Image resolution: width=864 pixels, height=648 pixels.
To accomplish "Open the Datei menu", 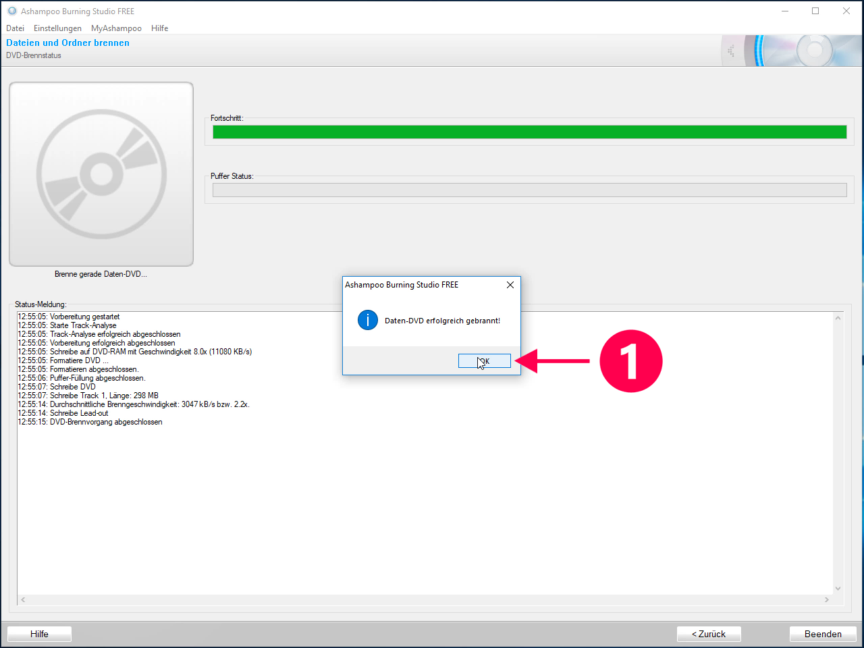I will tap(15, 28).
